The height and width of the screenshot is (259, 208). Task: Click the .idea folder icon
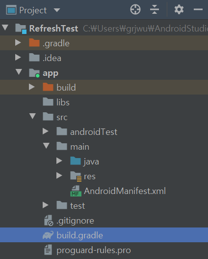coord(34,58)
